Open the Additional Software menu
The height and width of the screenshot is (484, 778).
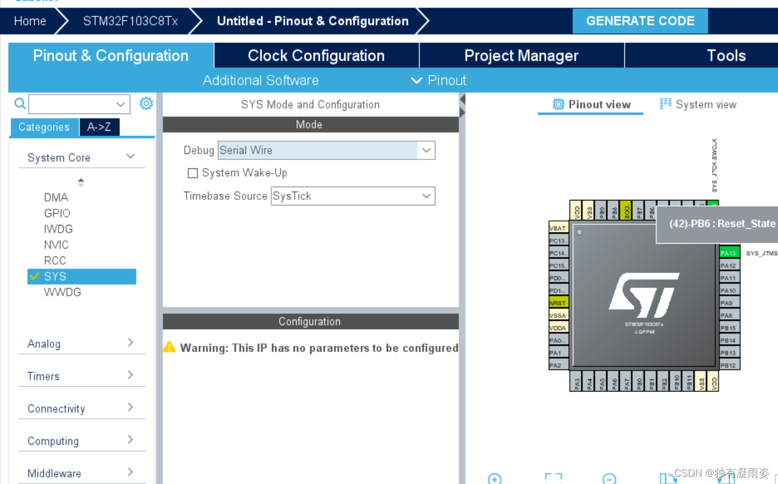pyautogui.click(x=260, y=80)
